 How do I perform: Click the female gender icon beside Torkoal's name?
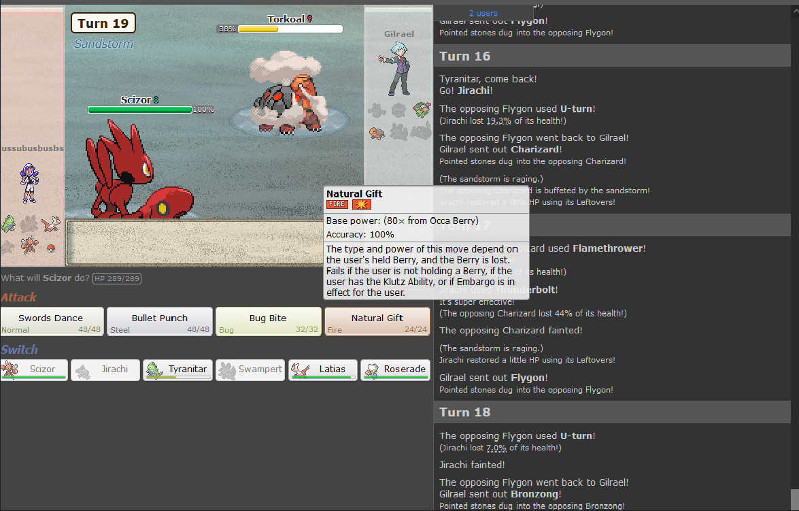coord(309,19)
